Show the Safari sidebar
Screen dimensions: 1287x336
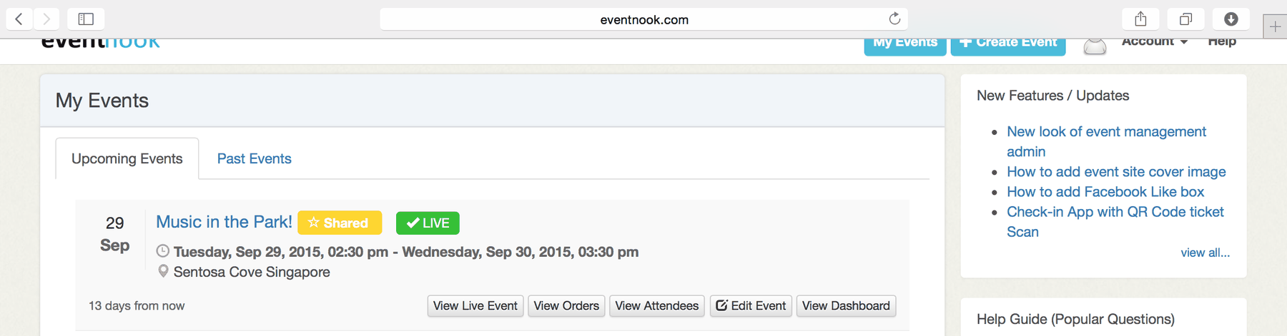coord(86,19)
